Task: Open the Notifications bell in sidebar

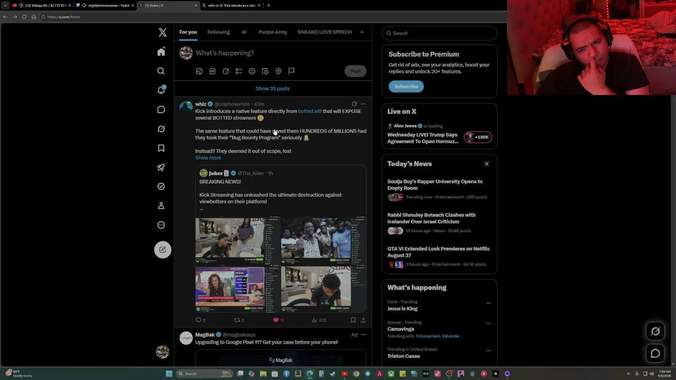Action: pos(161,90)
